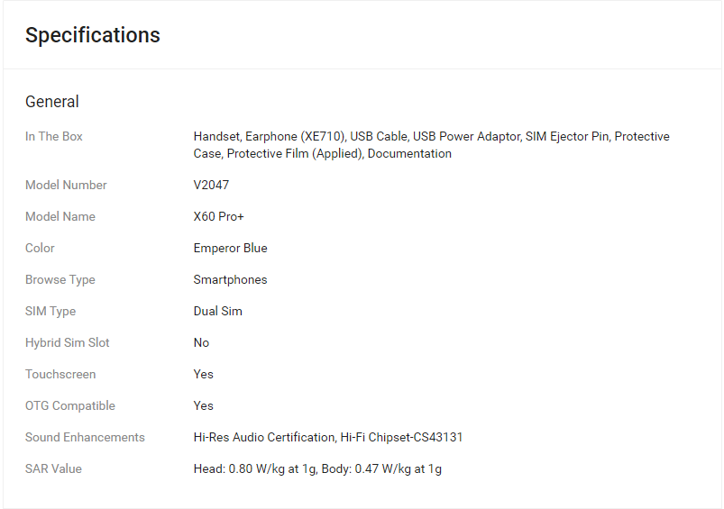Click the Color label
The width and height of the screenshot is (724, 509).
pyautogui.click(x=40, y=249)
